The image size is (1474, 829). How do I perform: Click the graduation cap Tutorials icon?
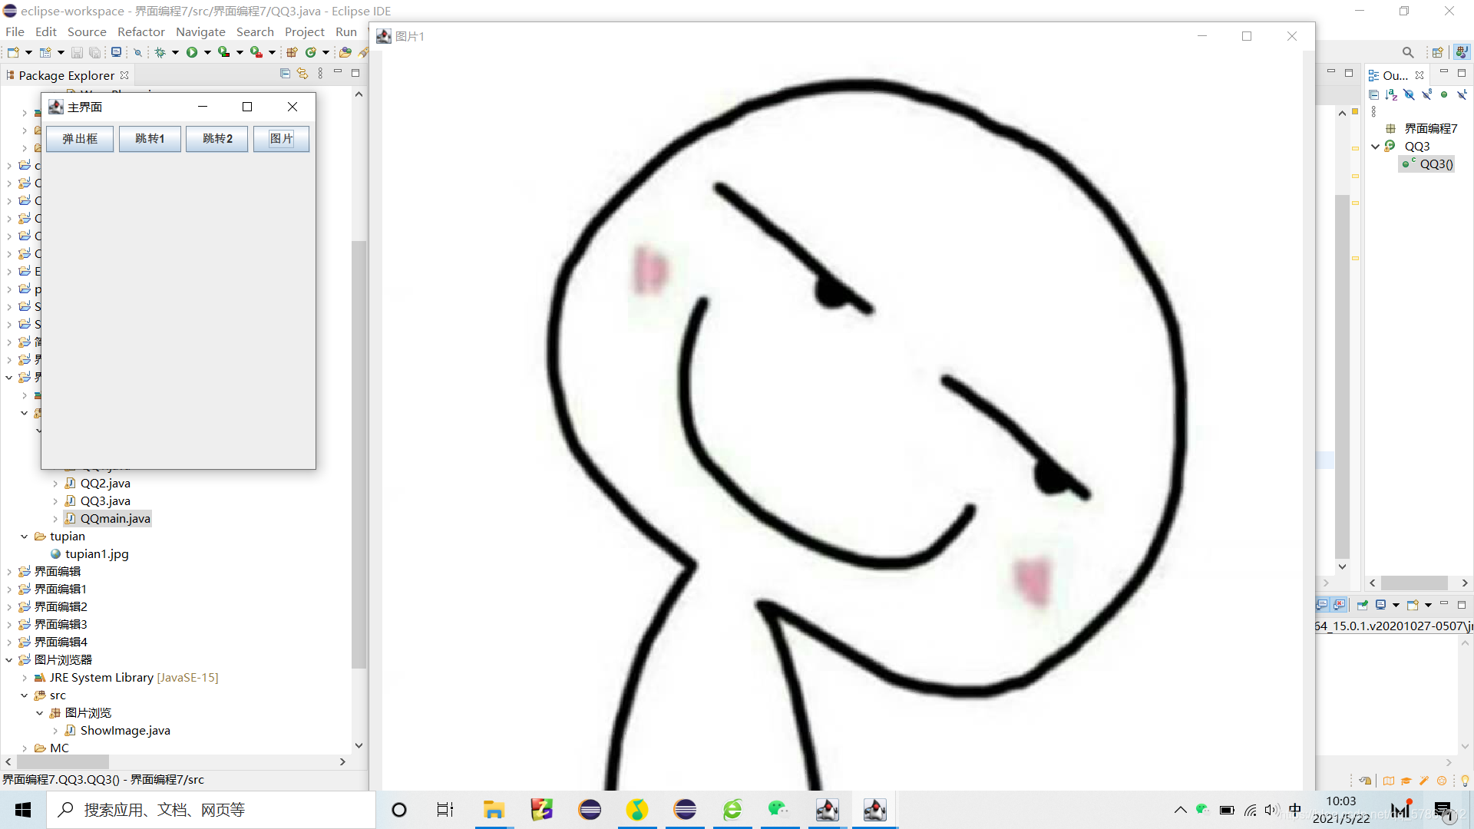(x=1406, y=781)
